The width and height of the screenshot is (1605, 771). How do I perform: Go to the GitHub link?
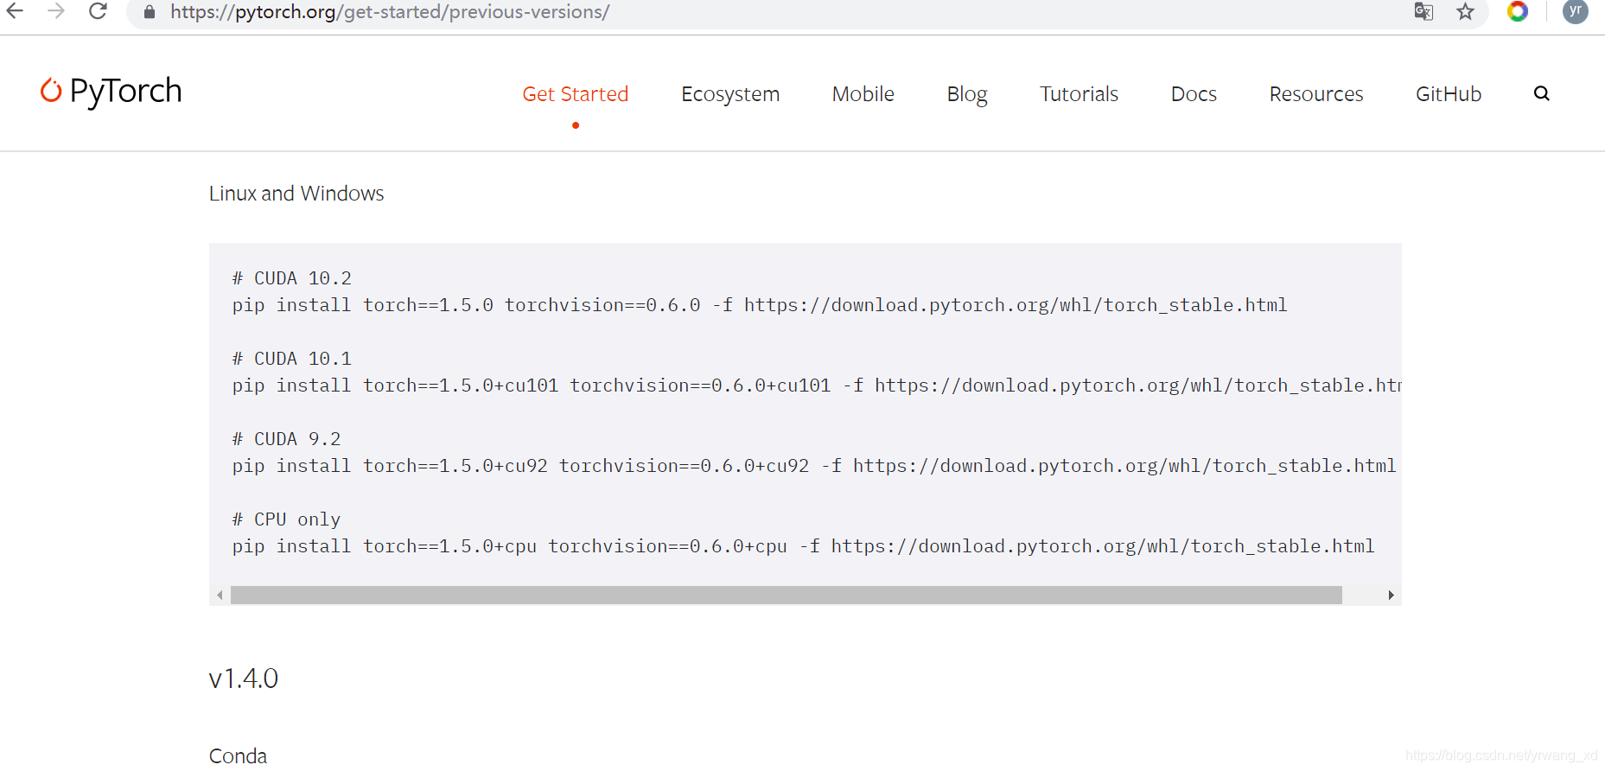tap(1449, 93)
